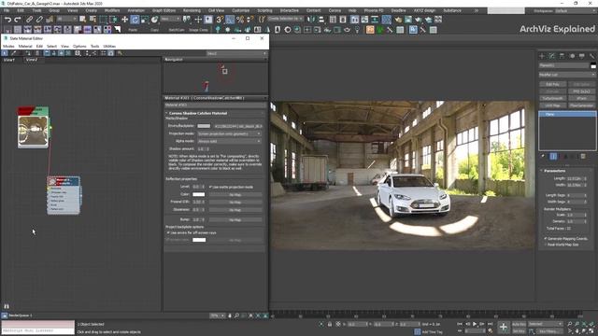Click the Redo arrow in main toolbar

[x=18, y=20]
